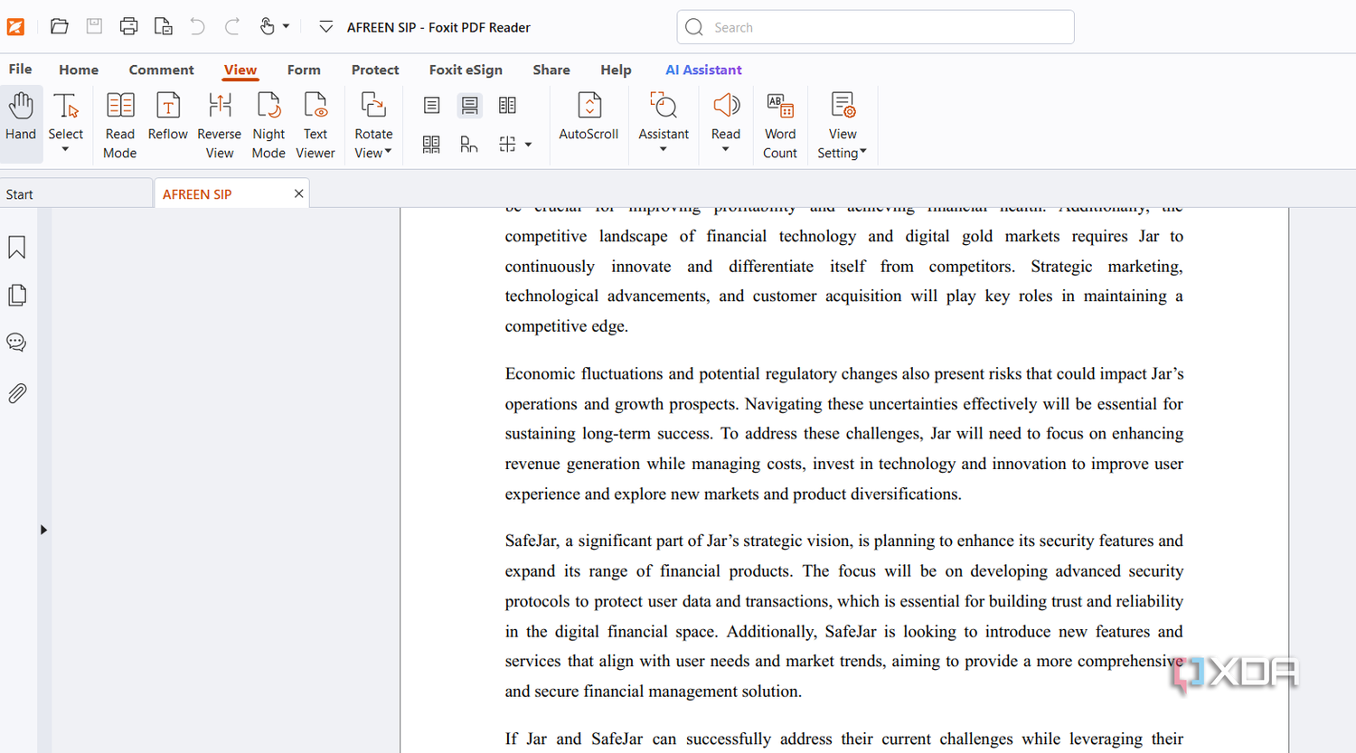Click the Open file folder icon
The width and height of the screenshot is (1356, 753).
60,26
